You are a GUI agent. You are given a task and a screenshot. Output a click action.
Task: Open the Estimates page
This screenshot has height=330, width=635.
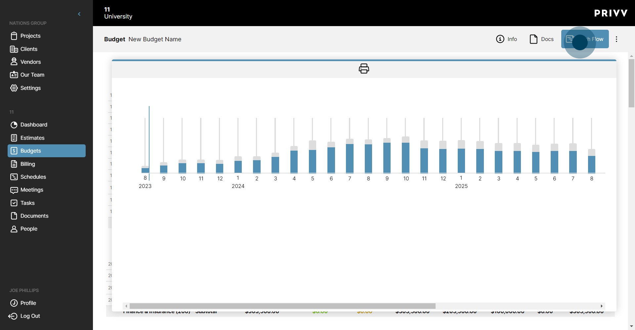[x=32, y=138]
